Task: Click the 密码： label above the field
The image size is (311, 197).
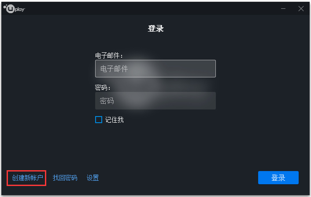Action: coord(103,88)
